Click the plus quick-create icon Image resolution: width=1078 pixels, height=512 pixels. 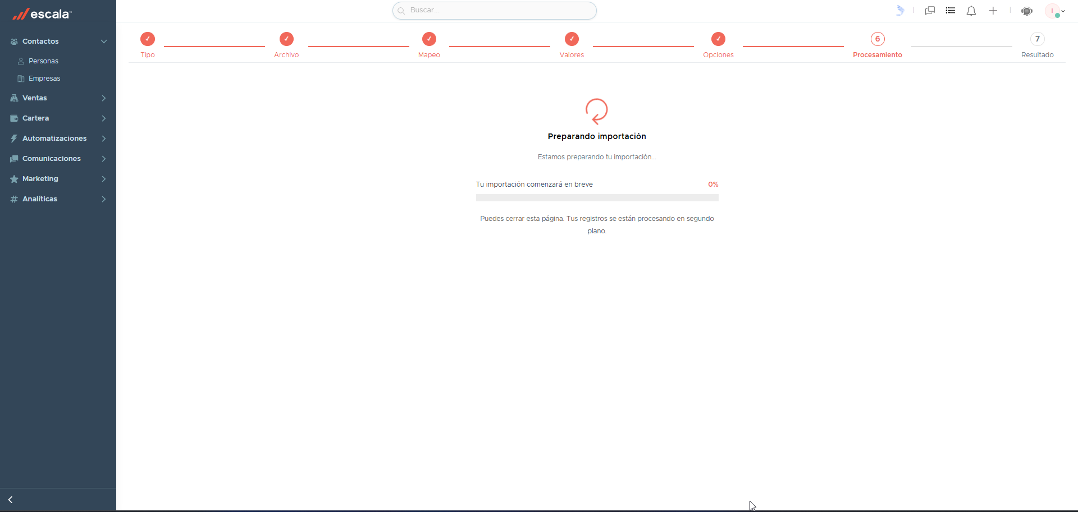(x=993, y=11)
